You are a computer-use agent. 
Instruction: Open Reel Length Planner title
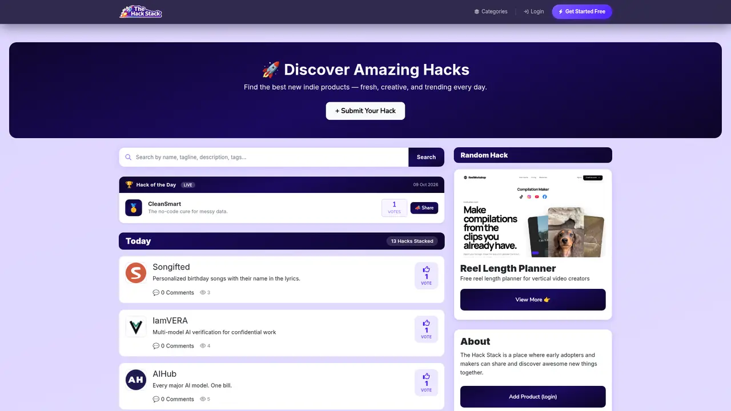pyautogui.click(x=508, y=268)
